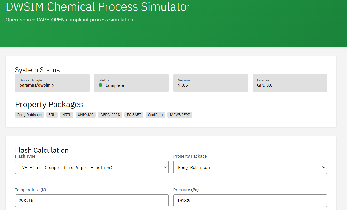Viewport: 347px width, 210px height.
Task: Select the Flash Calculation section heading
Action: pyautogui.click(x=42, y=150)
